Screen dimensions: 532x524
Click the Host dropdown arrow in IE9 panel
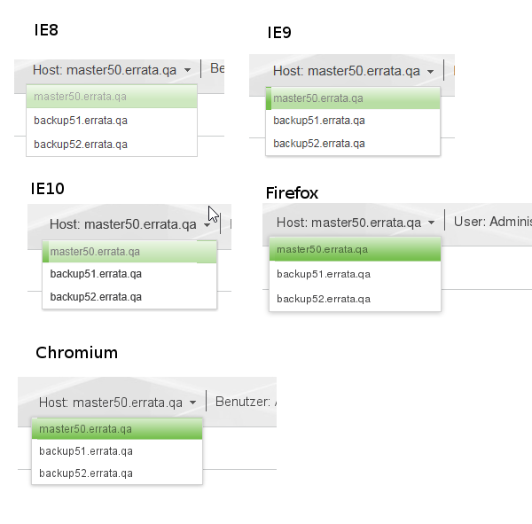tap(430, 72)
